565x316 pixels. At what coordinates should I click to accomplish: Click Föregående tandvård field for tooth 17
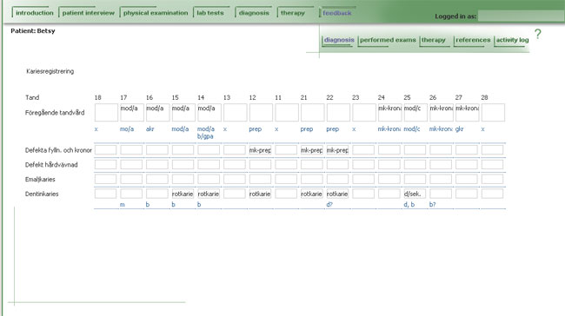132,112
